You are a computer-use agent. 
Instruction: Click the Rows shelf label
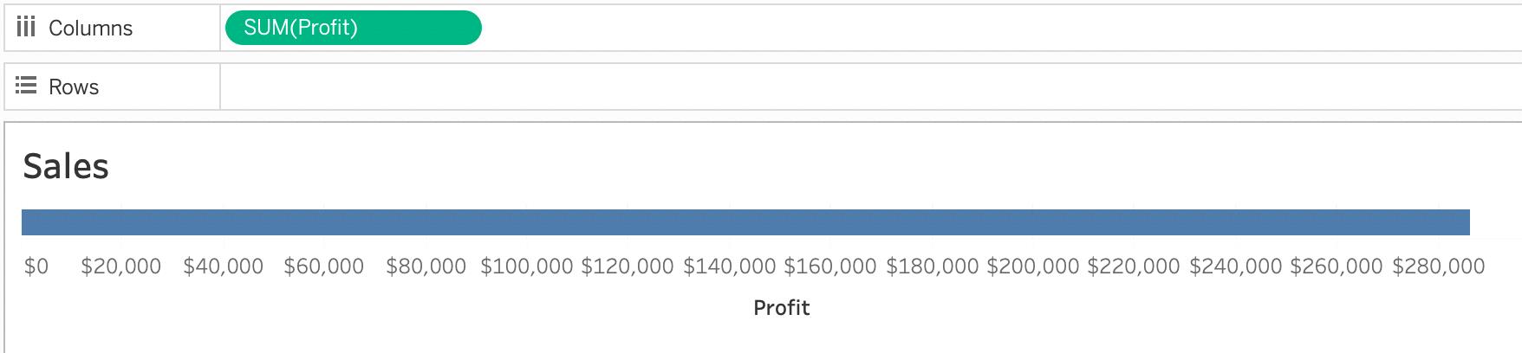74,87
